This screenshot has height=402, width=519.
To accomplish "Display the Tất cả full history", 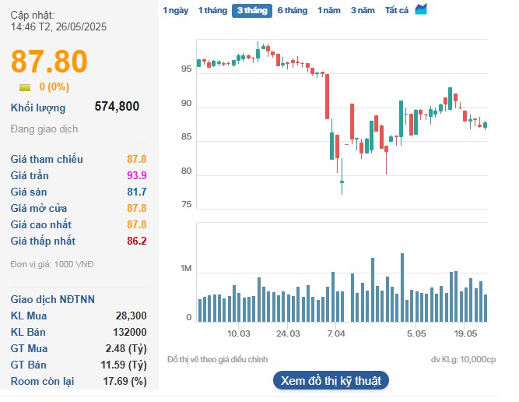I will pyautogui.click(x=397, y=10).
